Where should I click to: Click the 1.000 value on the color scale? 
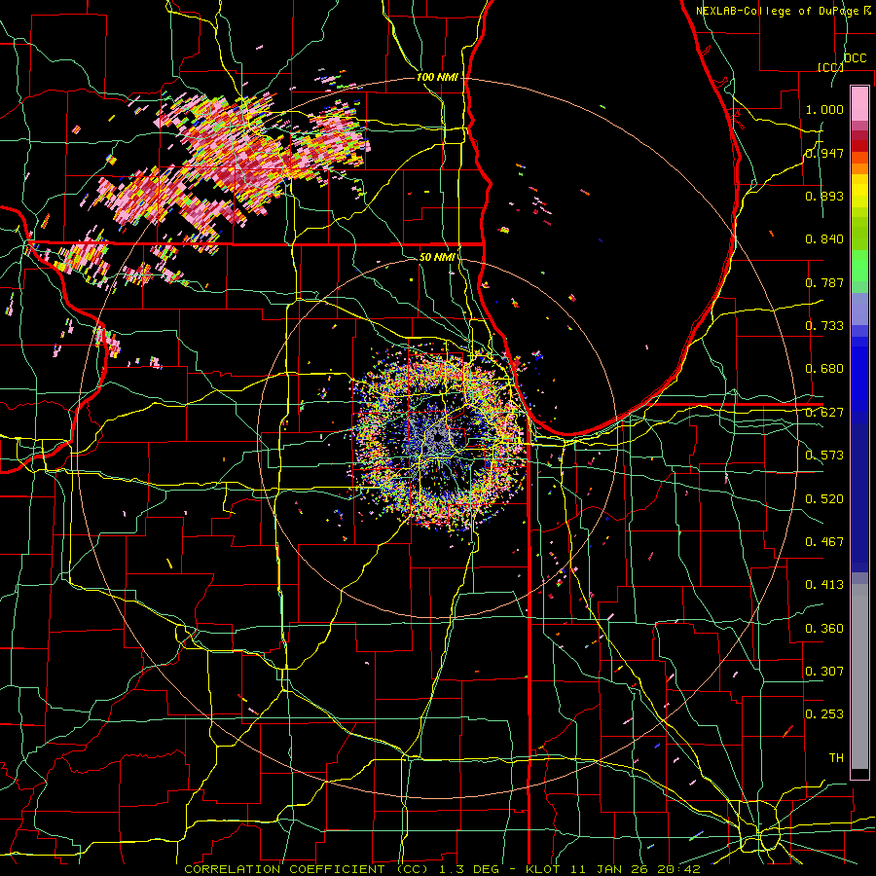(x=824, y=109)
